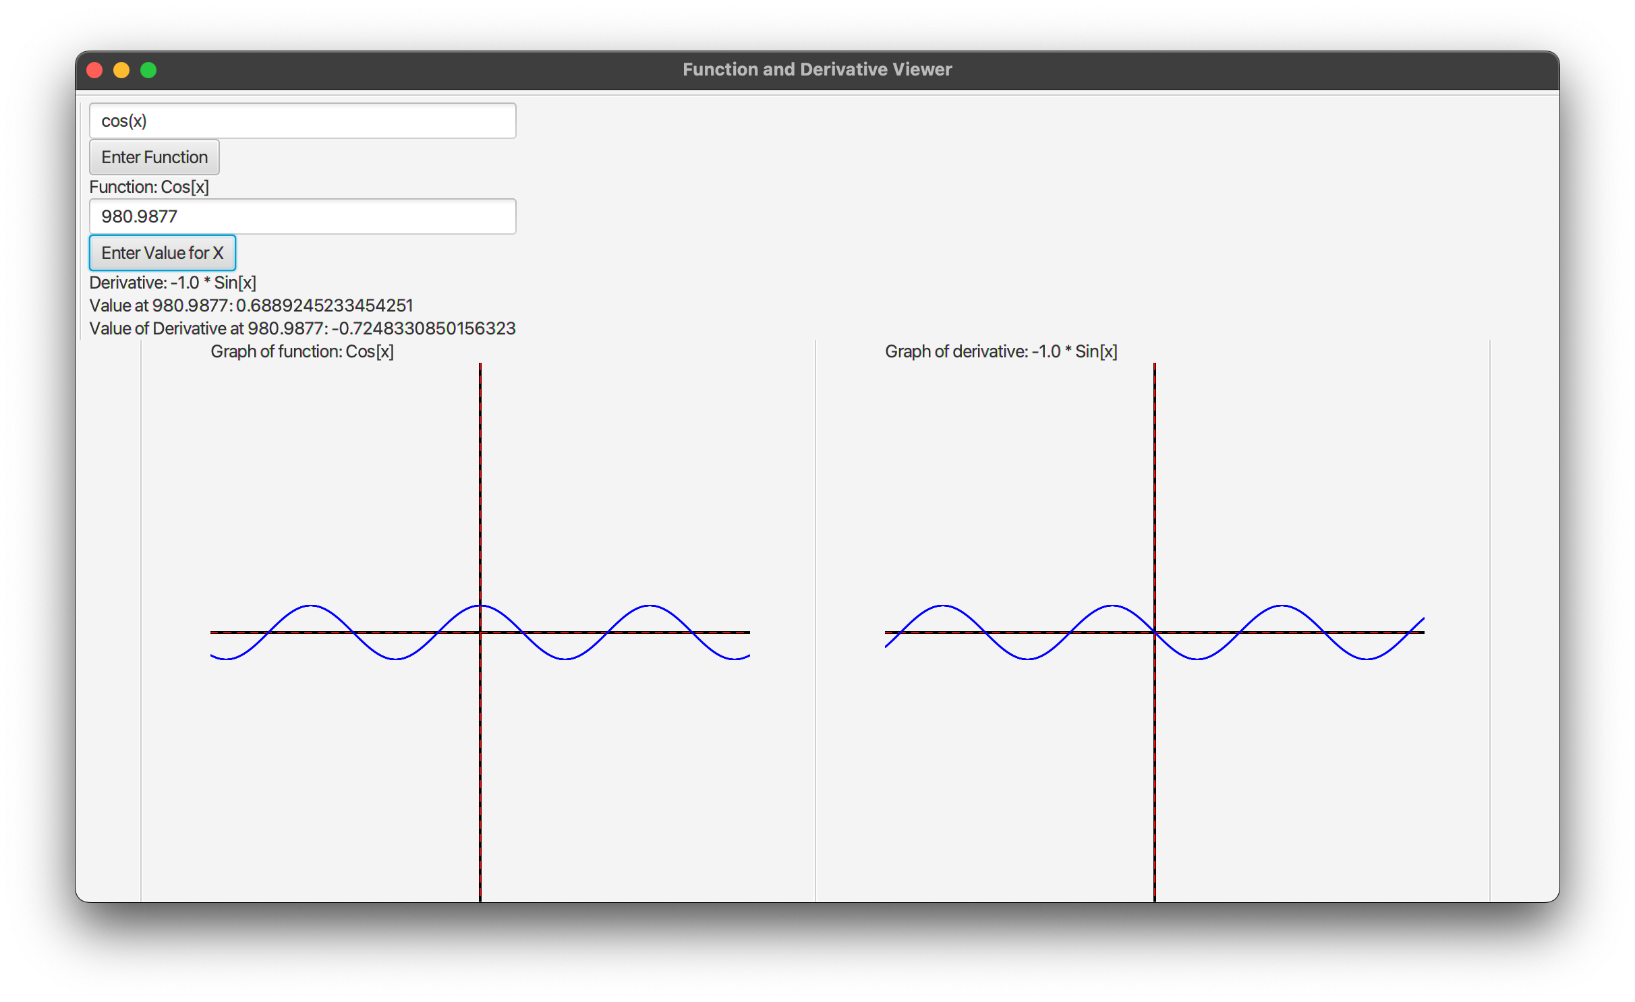
Task: Click the 'Graph of function: Cos[x]' heading
Action: click(302, 351)
